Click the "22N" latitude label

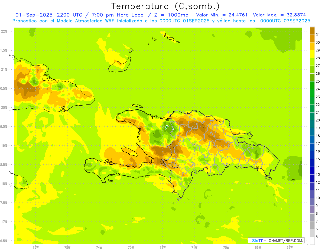[x=5, y=31]
